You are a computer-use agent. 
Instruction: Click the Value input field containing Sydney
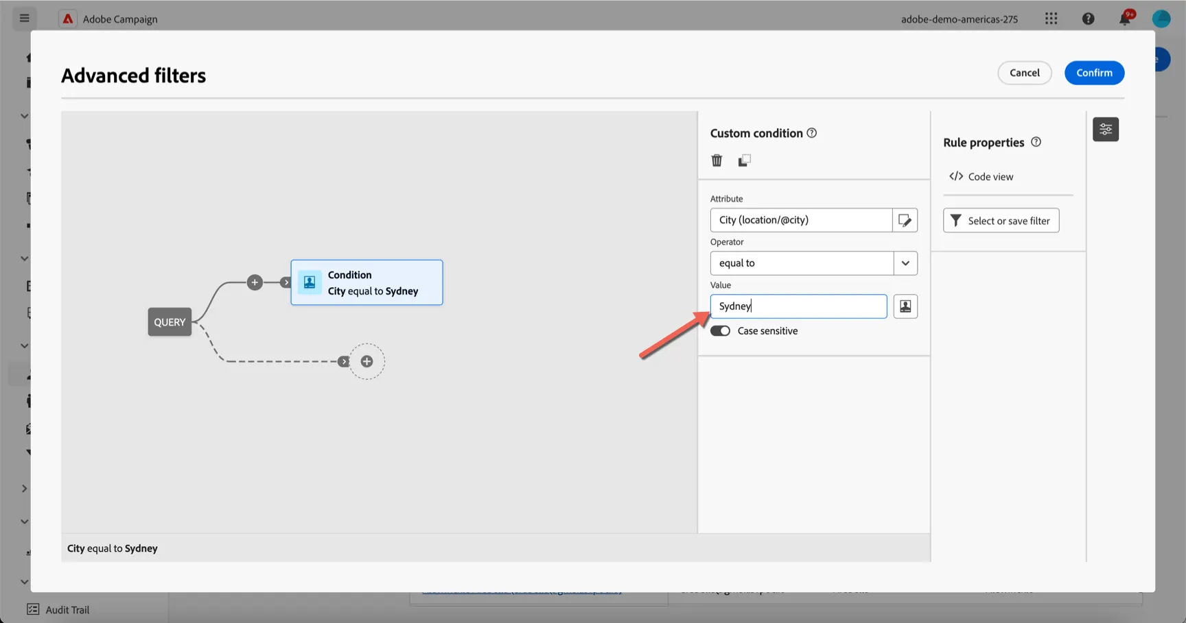(x=798, y=306)
